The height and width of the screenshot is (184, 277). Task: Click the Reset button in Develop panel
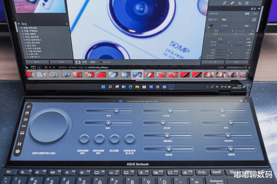[x=237, y=62]
